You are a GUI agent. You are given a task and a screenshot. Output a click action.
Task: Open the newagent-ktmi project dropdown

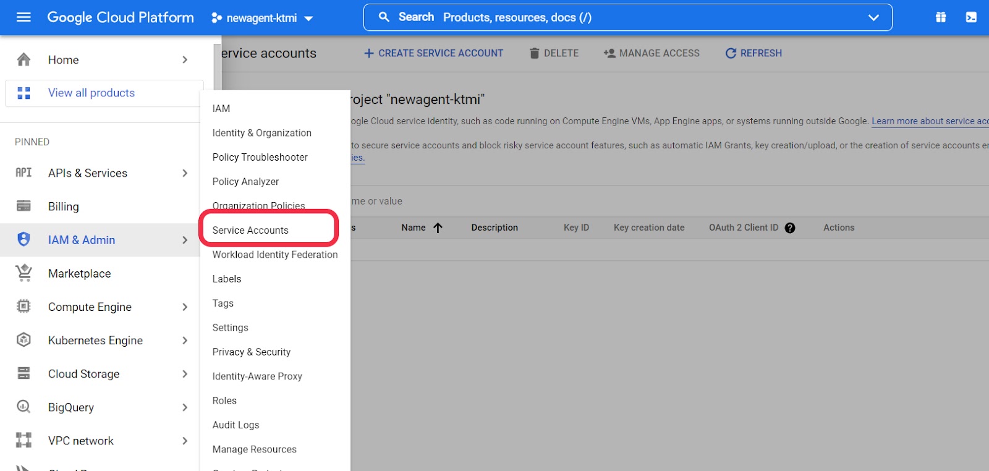262,18
